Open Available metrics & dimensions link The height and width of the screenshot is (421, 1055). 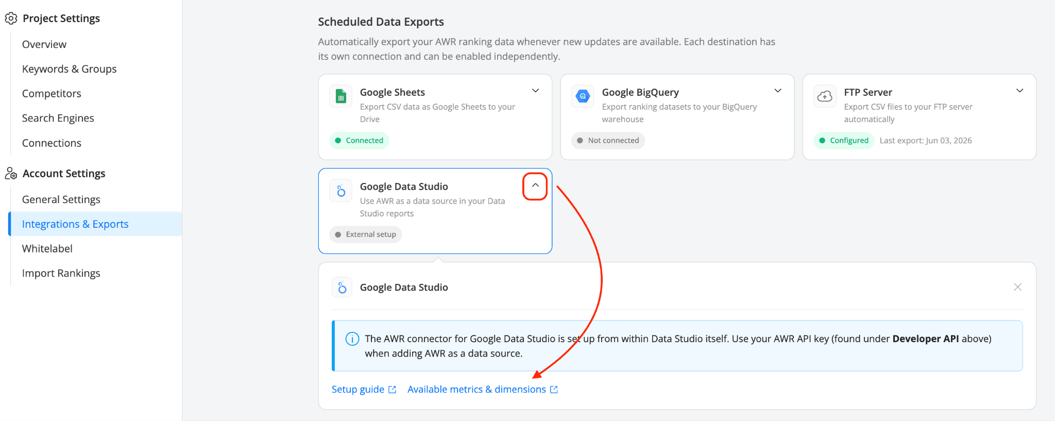tap(477, 390)
